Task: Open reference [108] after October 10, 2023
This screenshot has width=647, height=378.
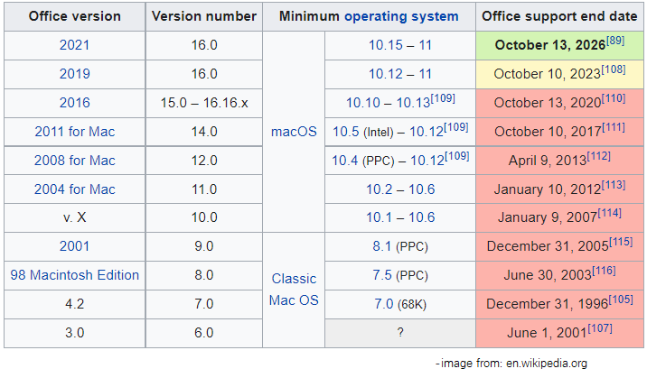Action: [x=614, y=69]
